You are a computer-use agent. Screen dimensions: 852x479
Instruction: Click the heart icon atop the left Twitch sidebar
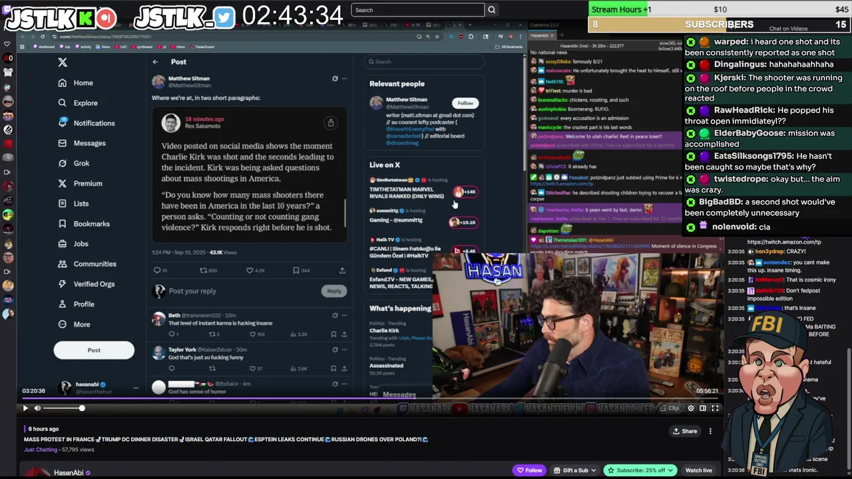[7, 45]
